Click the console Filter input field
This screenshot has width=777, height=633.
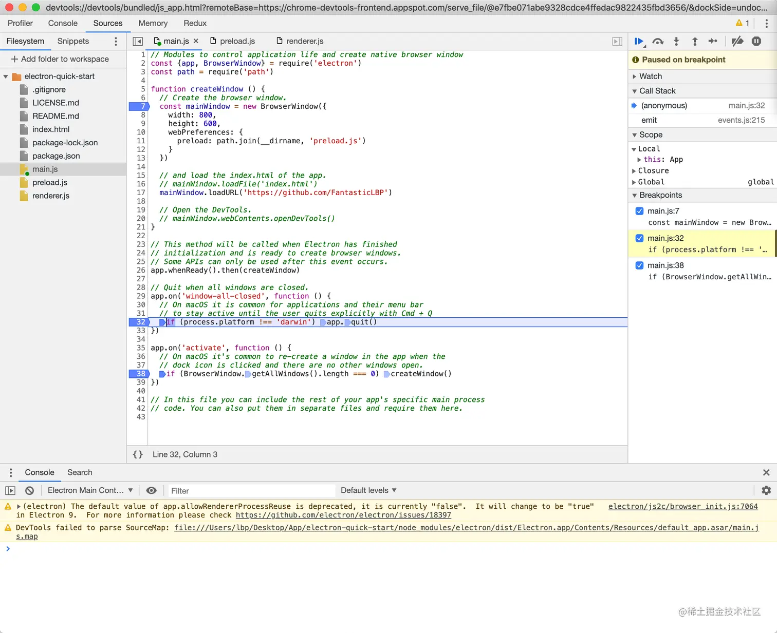click(251, 491)
